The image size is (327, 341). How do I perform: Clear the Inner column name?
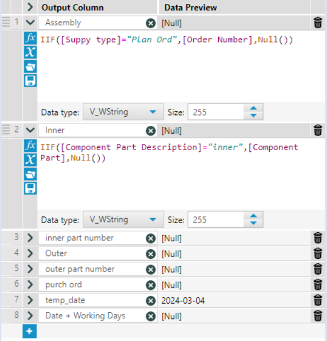(x=151, y=131)
